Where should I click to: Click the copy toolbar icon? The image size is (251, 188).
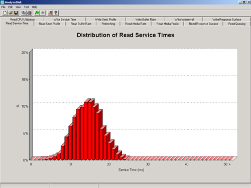pyautogui.click(x=24, y=13)
